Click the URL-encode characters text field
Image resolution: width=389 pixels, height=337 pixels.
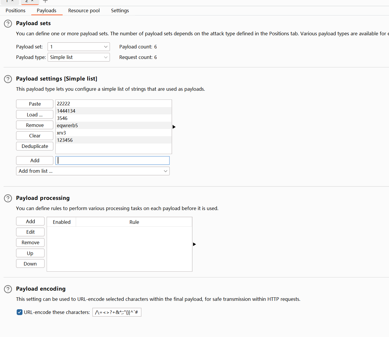pos(117,312)
